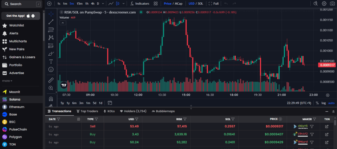Open the DATE column filter
Screen dimensions: 337x149
pyautogui.click(x=59, y=119)
